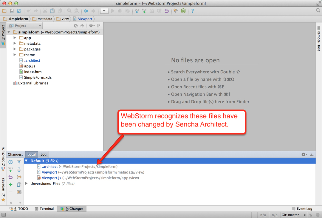The width and height of the screenshot is (322, 218).
Task: Click the simpleform breadcrumb
Action: click(x=16, y=19)
